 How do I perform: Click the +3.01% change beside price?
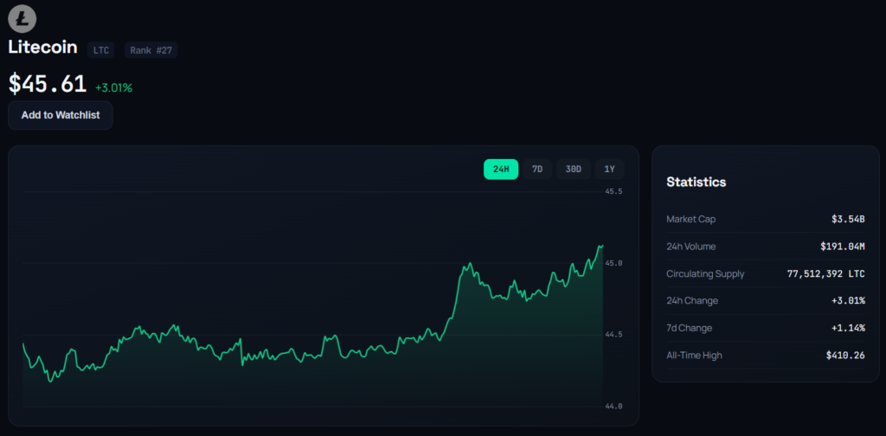(113, 87)
